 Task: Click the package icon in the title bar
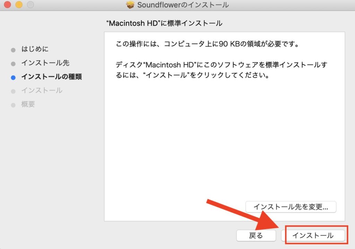130,5
